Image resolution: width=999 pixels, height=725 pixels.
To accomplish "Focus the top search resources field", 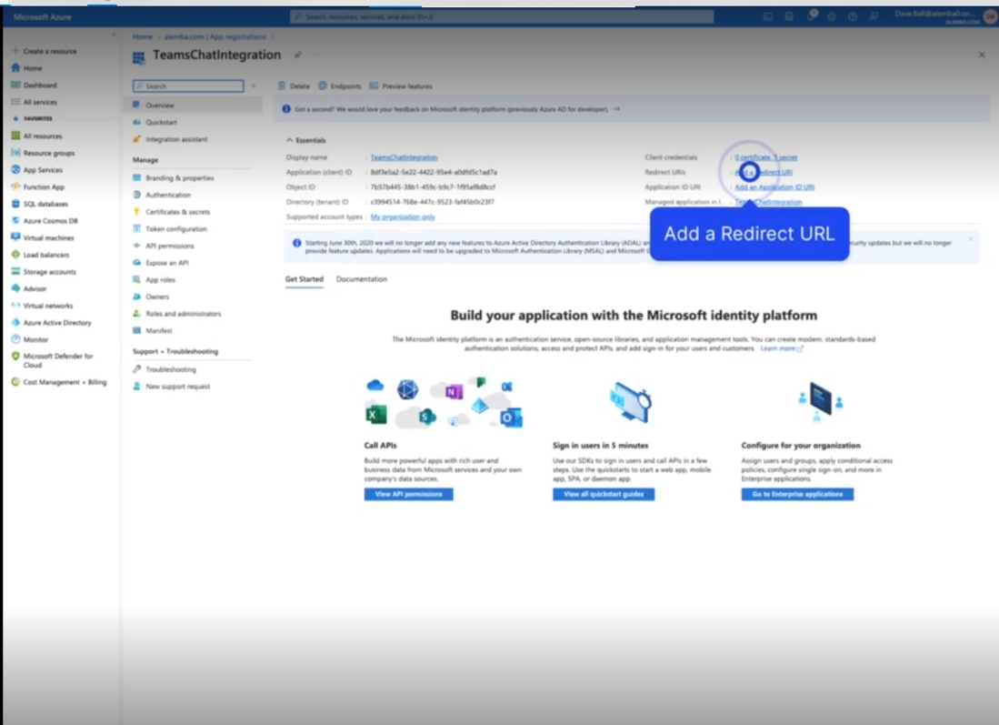I will click(x=502, y=16).
